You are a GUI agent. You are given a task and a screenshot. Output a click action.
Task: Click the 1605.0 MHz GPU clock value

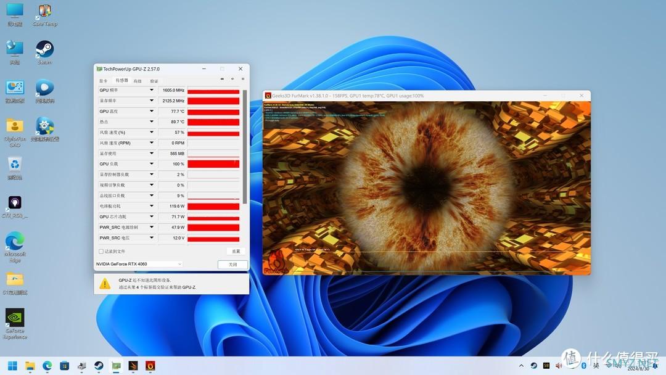[x=173, y=91]
